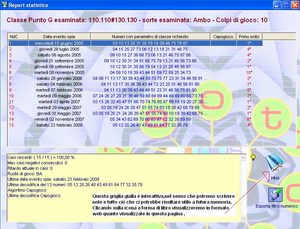Click the yellow lightbulb hint icon
The width and height of the screenshot is (300, 229).
[253, 157]
